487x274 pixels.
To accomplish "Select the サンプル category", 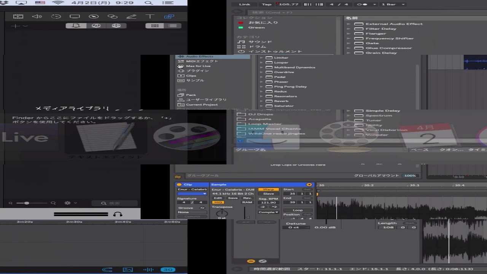I will 195,80.
